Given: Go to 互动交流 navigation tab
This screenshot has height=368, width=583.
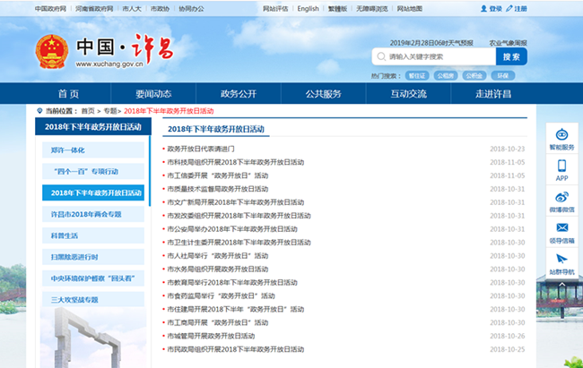Looking at the screenshot, I should click(408, 94).
